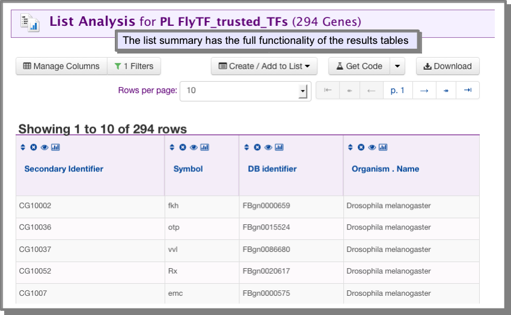The height and width of the screenshot is (315, 511).
Task: View Secondary Identifier column summary chart
Action: [55, 147]
